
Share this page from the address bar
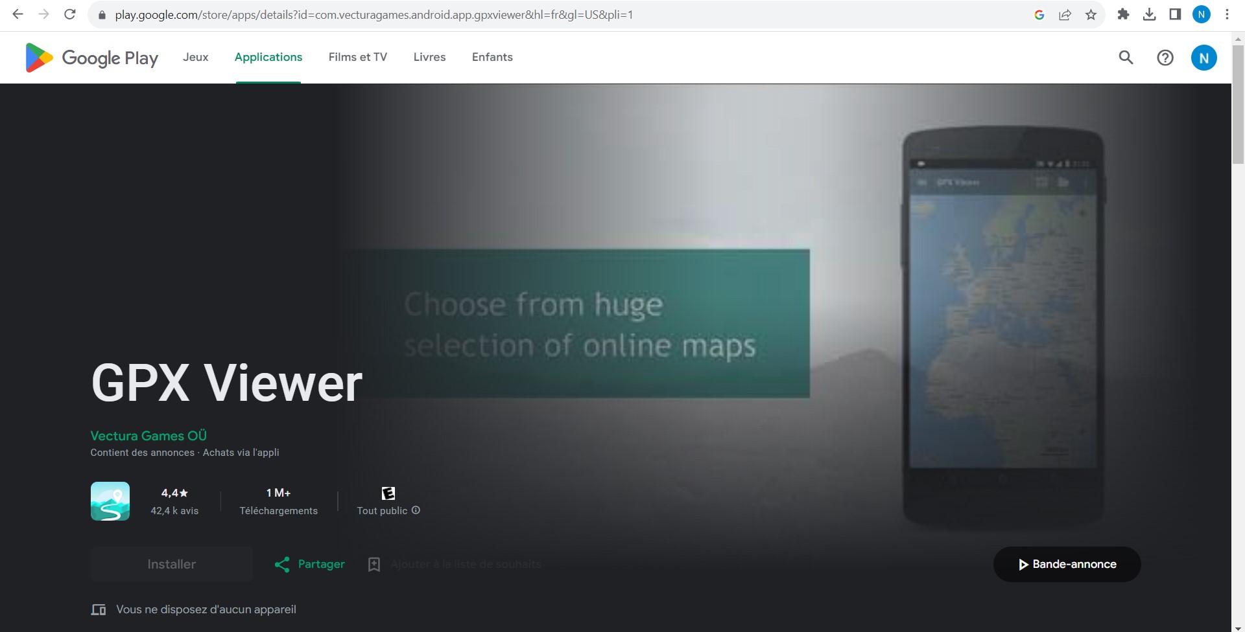1065,15
